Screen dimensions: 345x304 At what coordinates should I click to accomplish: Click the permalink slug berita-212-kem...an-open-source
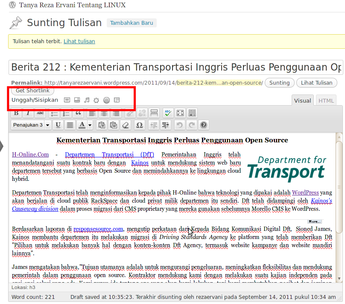pyautogui.click(x=220, y=83)
